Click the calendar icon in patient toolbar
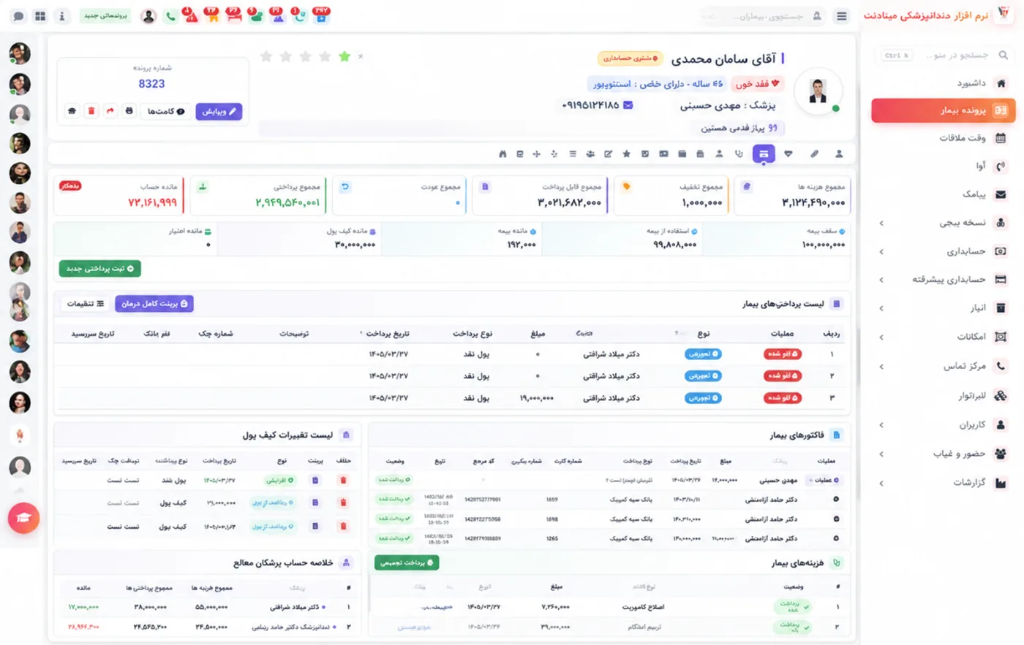The image size is (1024, 645). pos(700,154)
